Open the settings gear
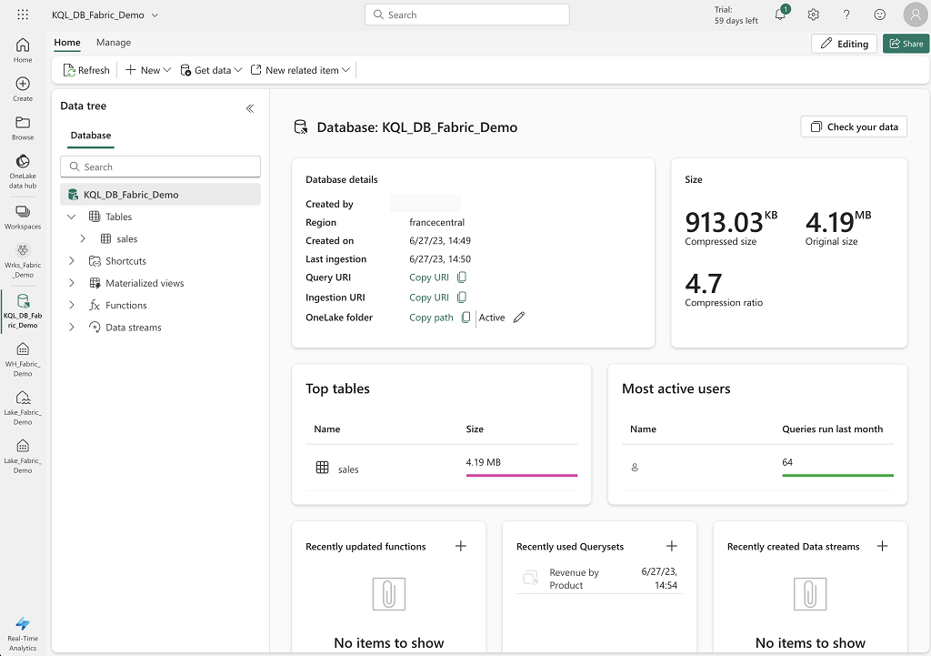Image resolution: width=931 pixels, height=656 pixels. coord(814,15)
